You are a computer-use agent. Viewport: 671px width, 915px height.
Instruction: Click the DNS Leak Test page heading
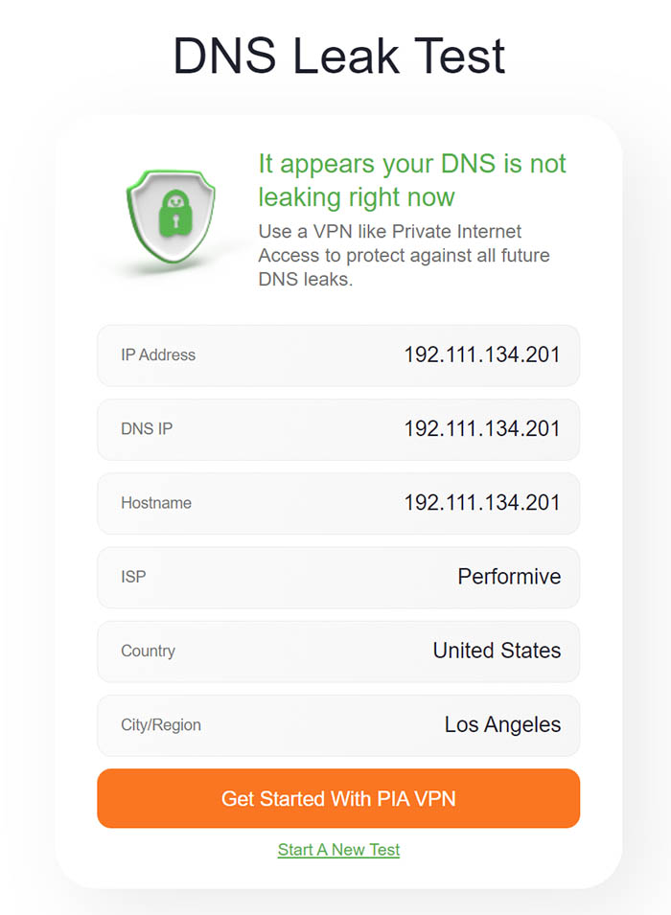(338, 56)
